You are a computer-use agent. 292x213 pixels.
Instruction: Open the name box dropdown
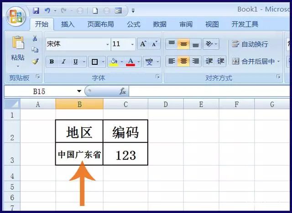click(79, 91)
